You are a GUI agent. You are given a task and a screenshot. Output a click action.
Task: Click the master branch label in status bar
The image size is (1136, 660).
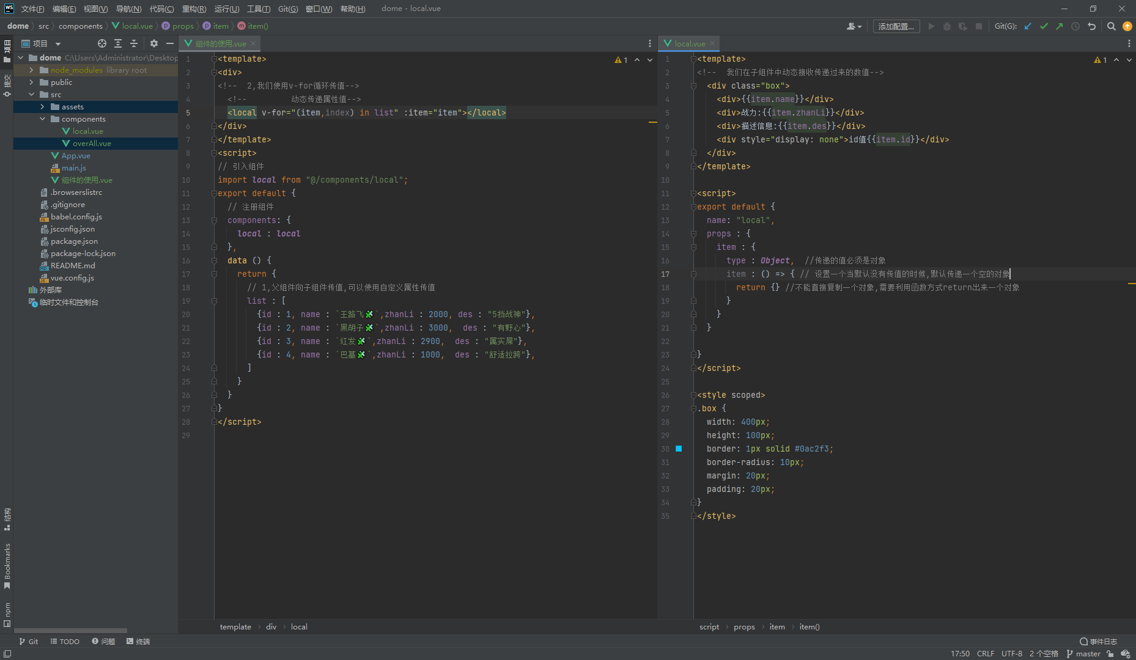pyautogui.click(x=1087, y=653)
